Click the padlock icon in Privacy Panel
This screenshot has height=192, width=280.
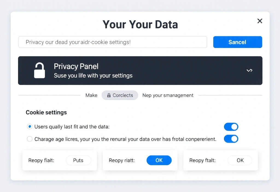(x=40, y=71)
